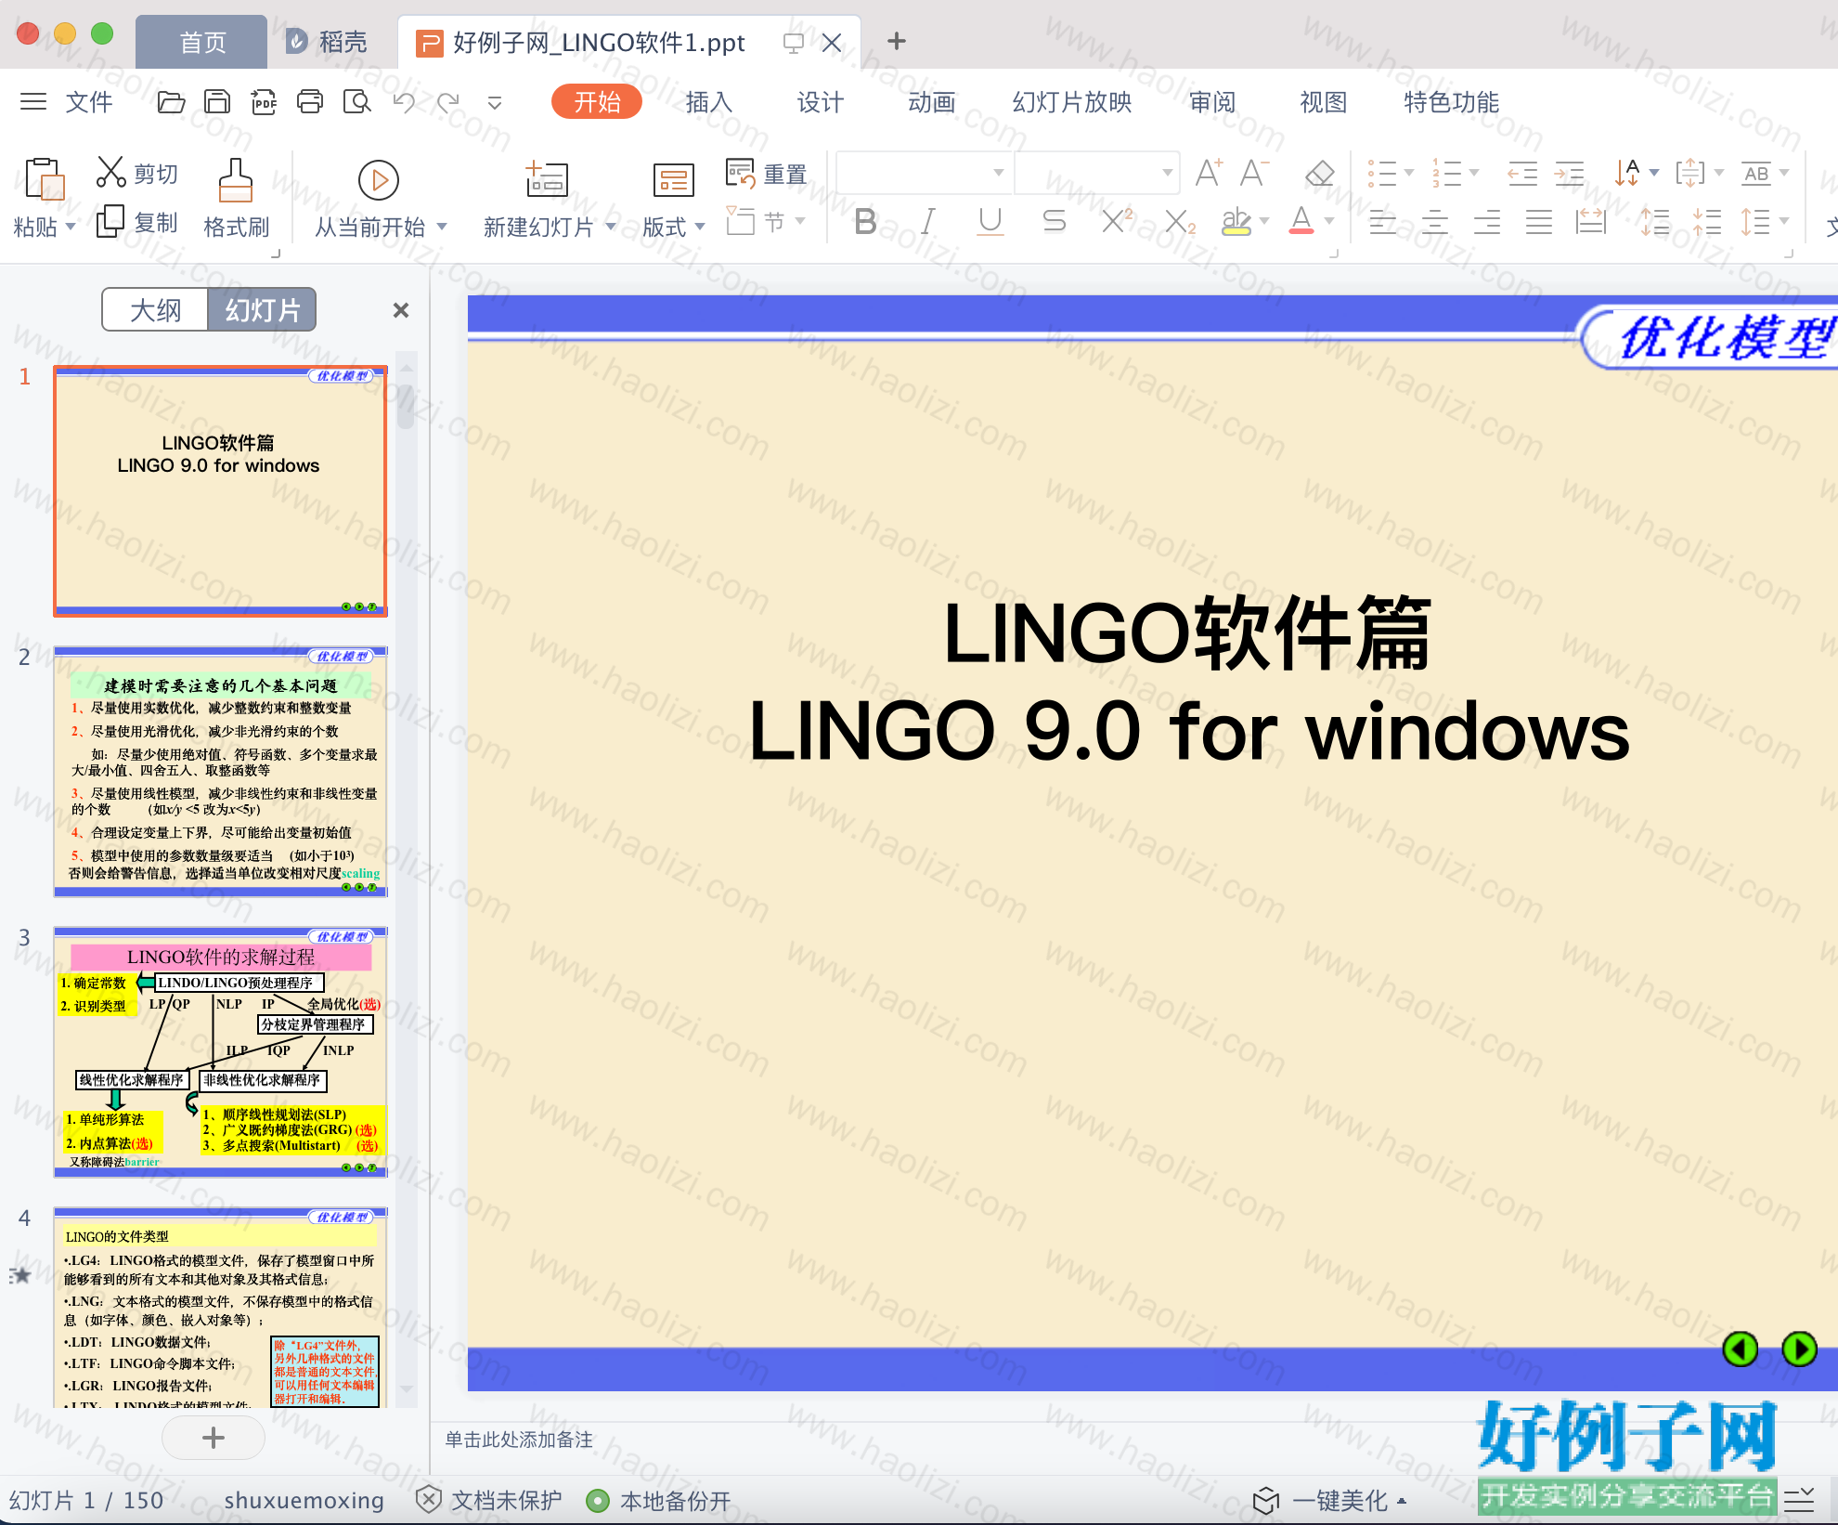This screenshot has height=1525, width=1838.
Task: Switch to the 设计 tab
Action: pyautogui.click(x=821, y=102)
